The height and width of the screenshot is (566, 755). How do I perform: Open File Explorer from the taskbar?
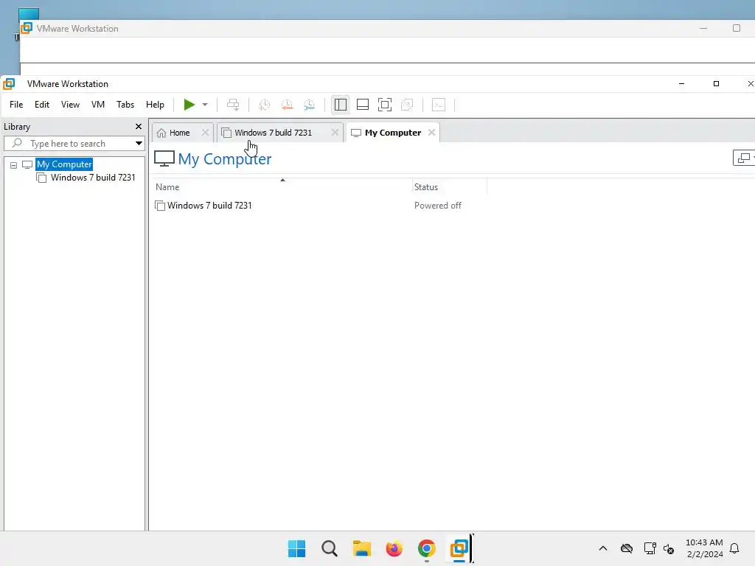click(361, 548)
